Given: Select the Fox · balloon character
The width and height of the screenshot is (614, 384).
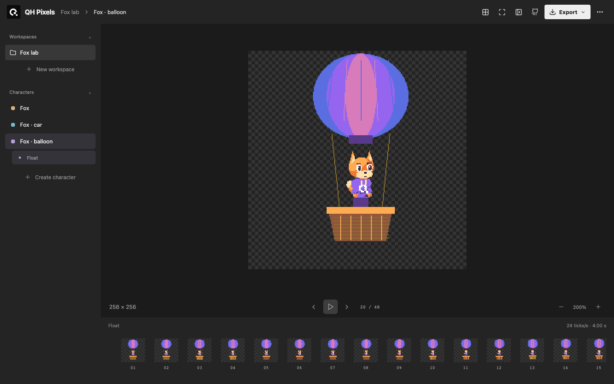Looking at the screenshot, I should click(x=50, y=141).
